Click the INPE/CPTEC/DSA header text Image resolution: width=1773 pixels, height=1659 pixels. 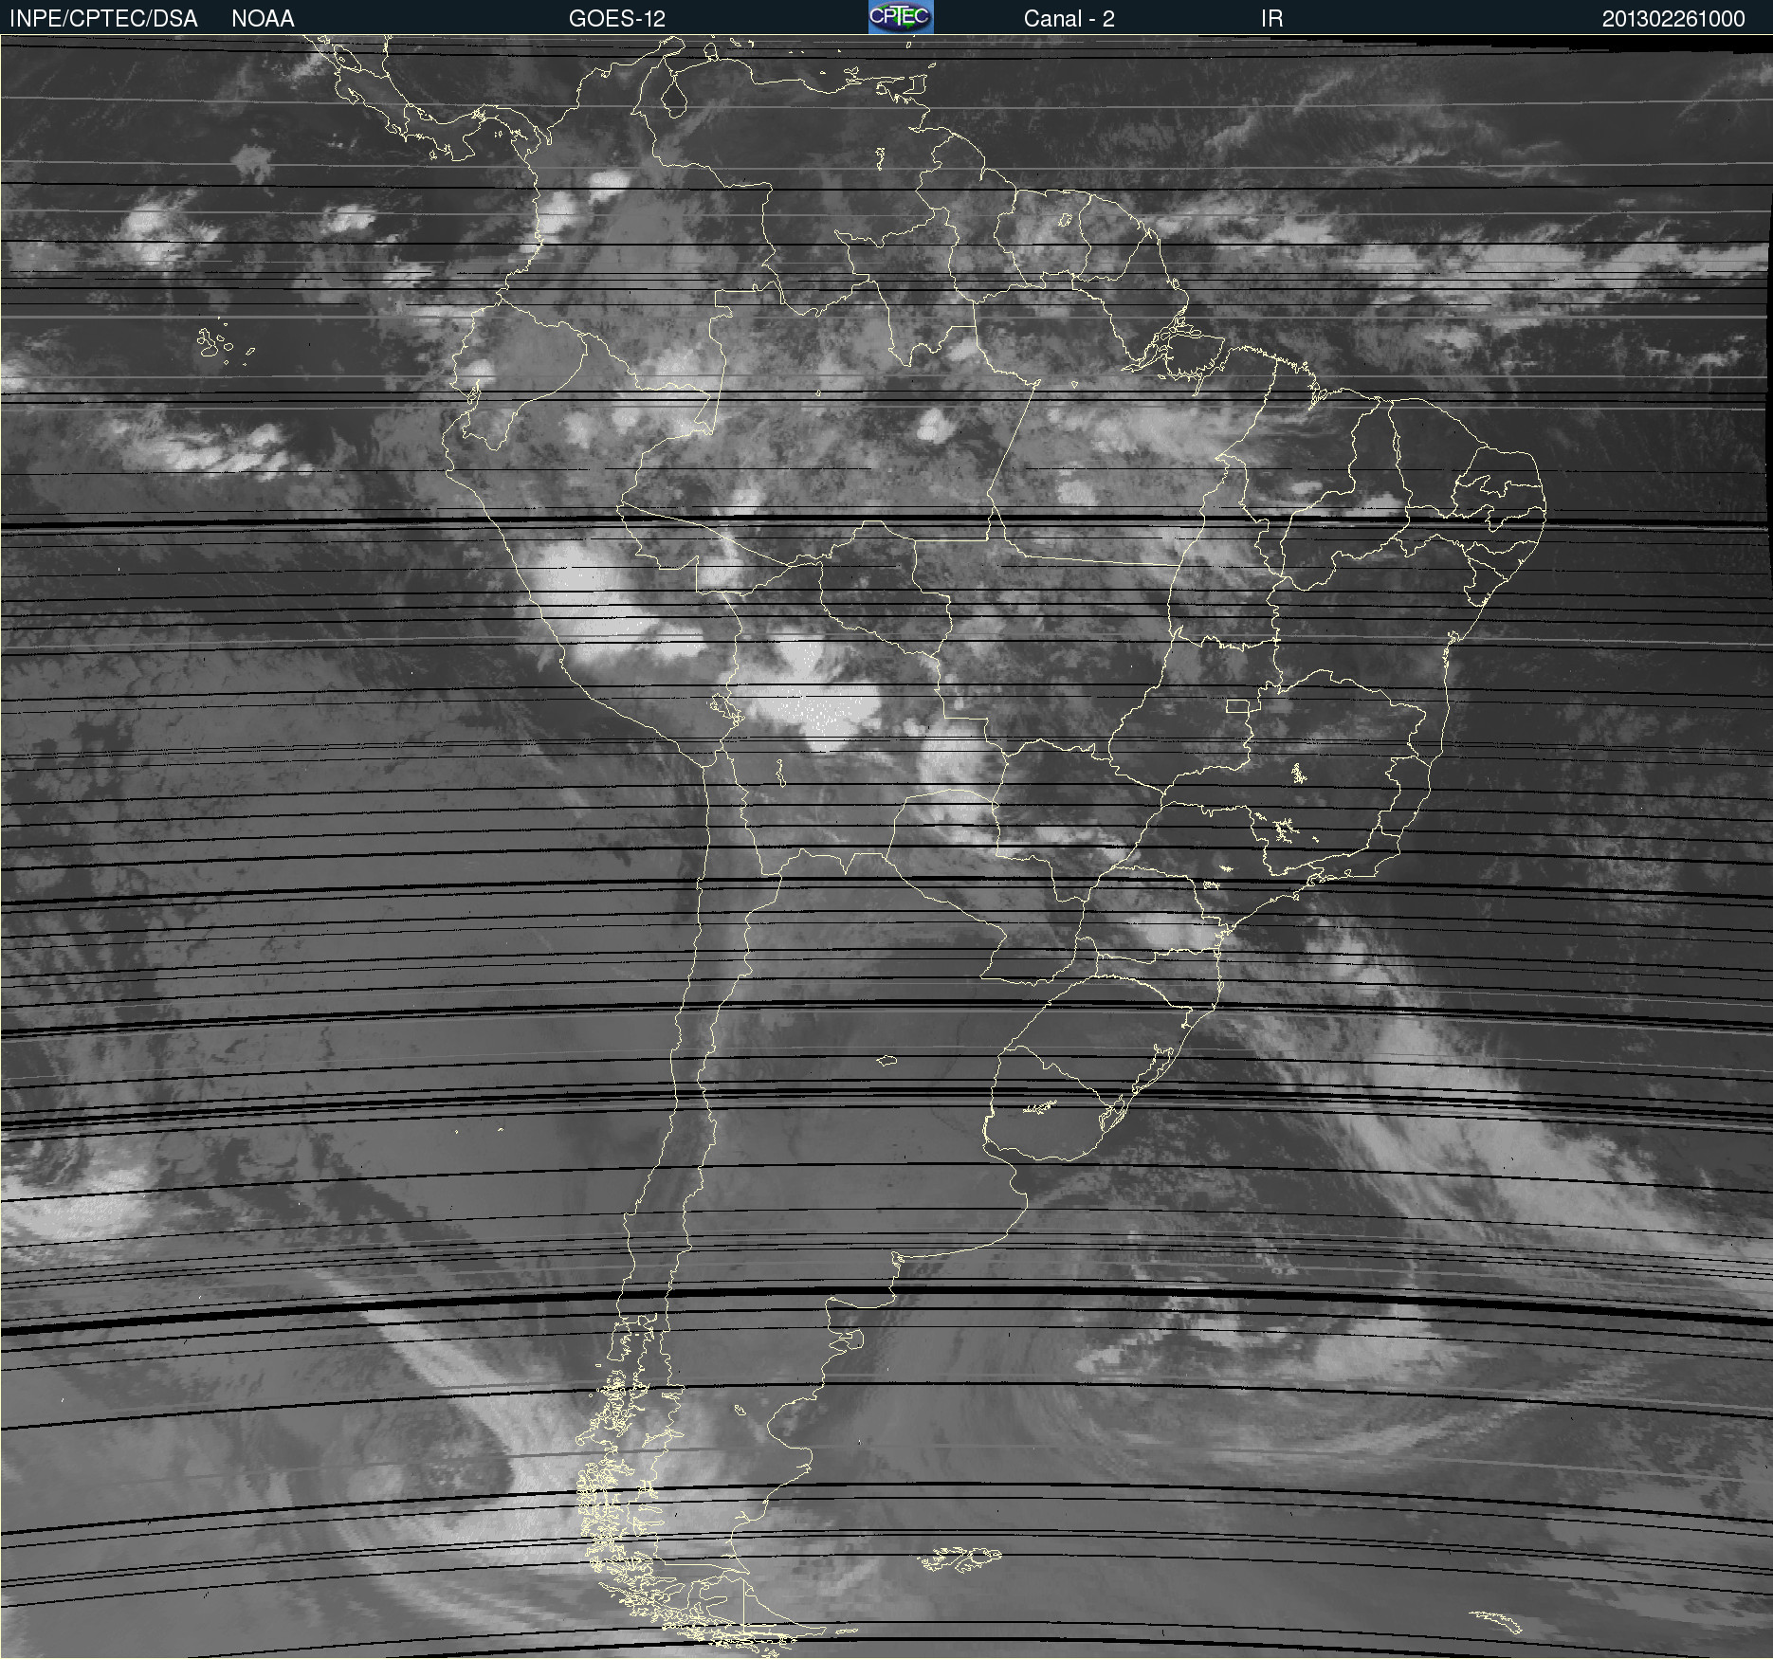(103, 19)
